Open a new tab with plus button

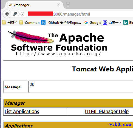[x=68, y=5]
